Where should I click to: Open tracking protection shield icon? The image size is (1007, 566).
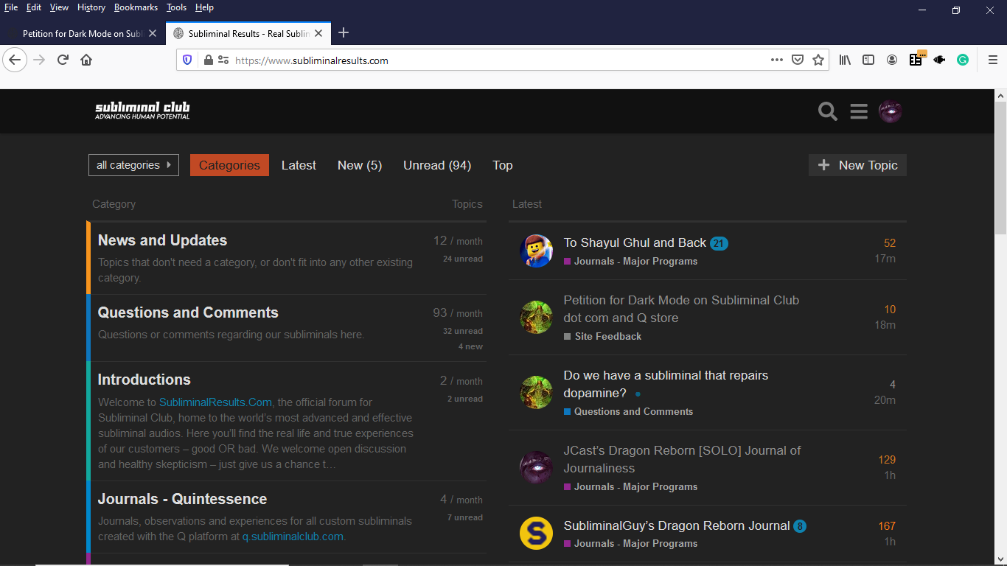click(x=187, y=60)
